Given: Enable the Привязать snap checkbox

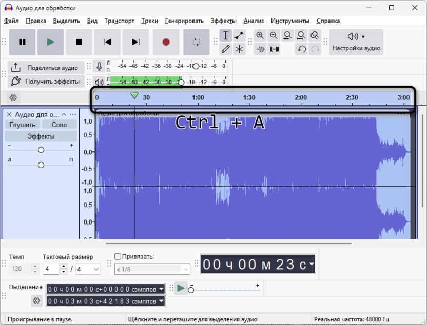Looking at the screenshot, I should (x=118, y=256).
